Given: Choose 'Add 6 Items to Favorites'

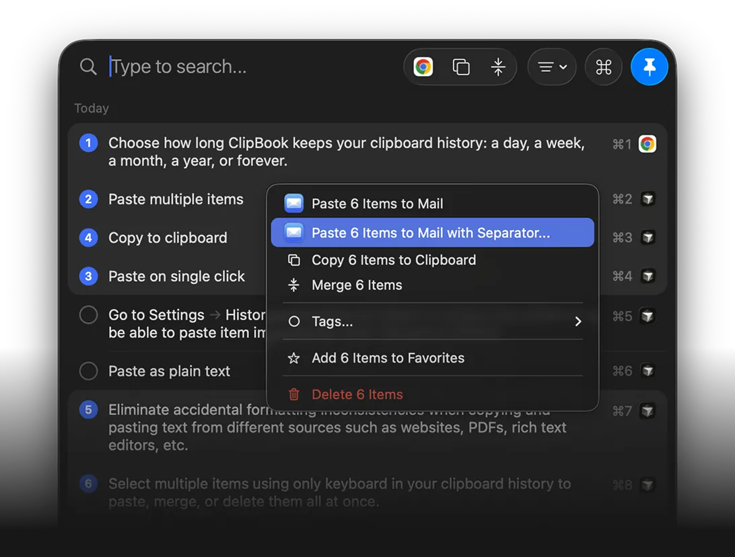Looking at the screenshot, I should click(432, 358).
